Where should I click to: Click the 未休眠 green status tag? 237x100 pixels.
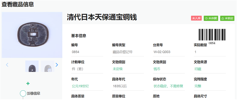click(211, 18)
